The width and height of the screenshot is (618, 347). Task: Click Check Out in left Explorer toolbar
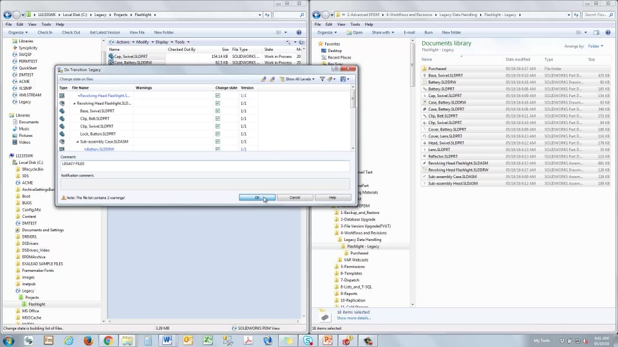(71, 32)
